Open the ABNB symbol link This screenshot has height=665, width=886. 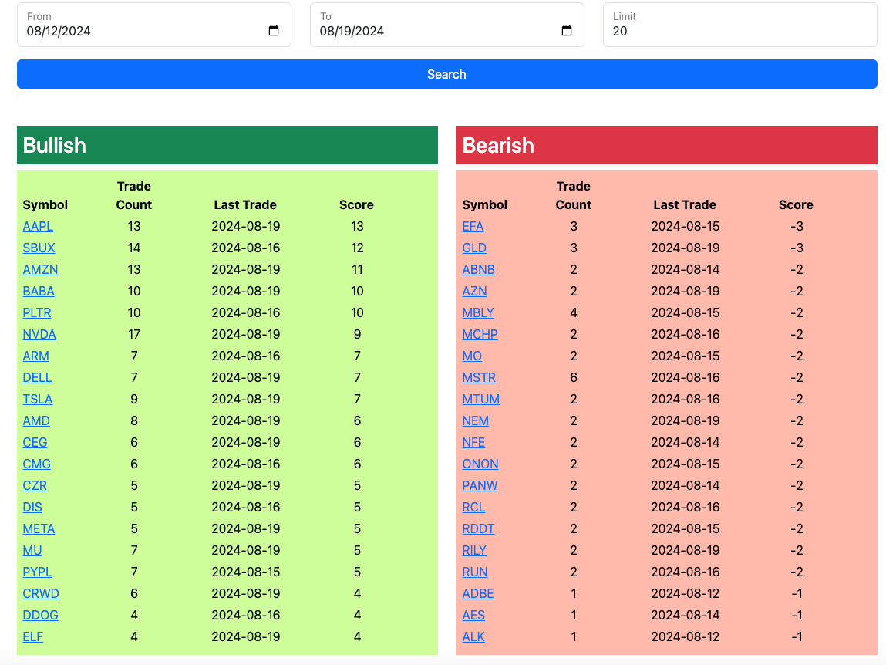pos(479,269)
